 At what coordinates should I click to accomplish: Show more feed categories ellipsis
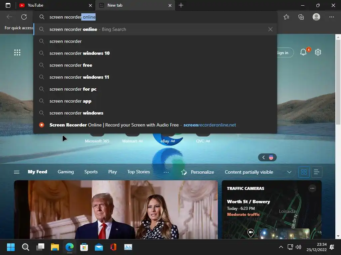coord(166,172)
